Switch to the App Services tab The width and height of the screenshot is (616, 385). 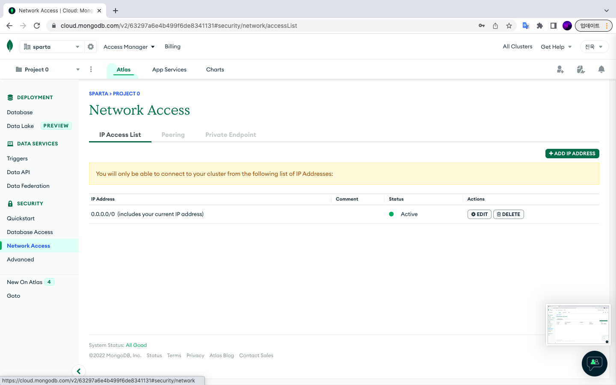click(169, 69)
